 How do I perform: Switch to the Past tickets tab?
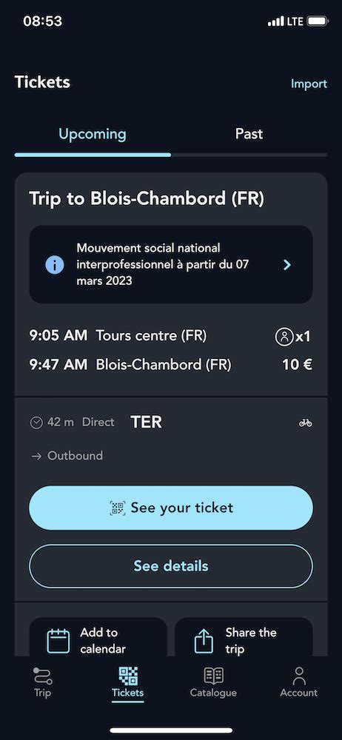tap(249, 134)
